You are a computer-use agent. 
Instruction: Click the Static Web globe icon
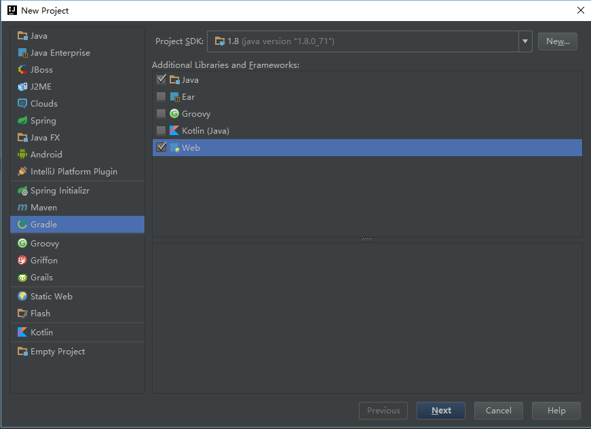click(x=22, y=297)
